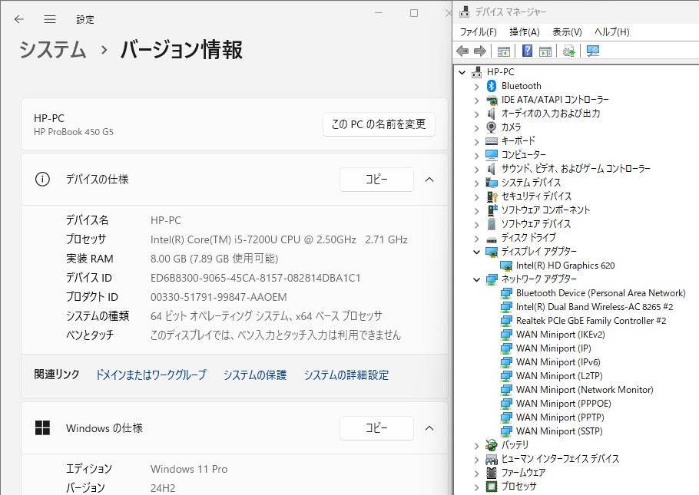Expand the システム デバイス tree node

click(x=476, y=183)
